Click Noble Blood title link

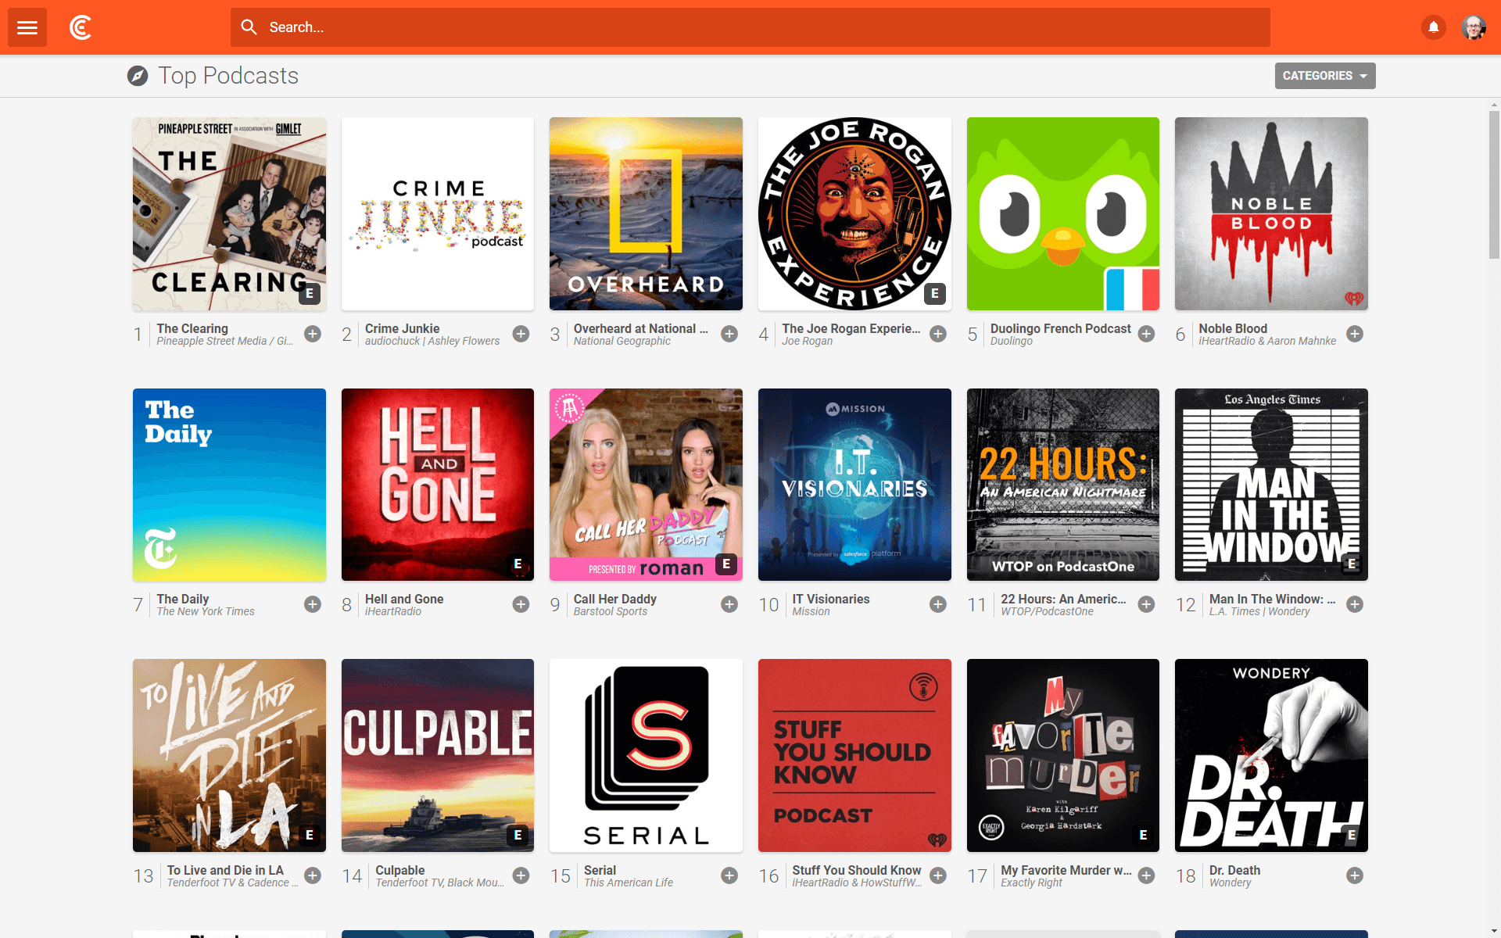pyautogui.click(x=1233, y=328)
